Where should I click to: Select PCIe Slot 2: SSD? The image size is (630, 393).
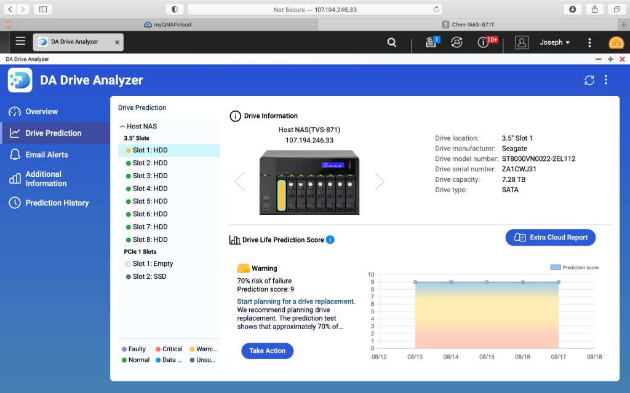[x=169, y=277]
